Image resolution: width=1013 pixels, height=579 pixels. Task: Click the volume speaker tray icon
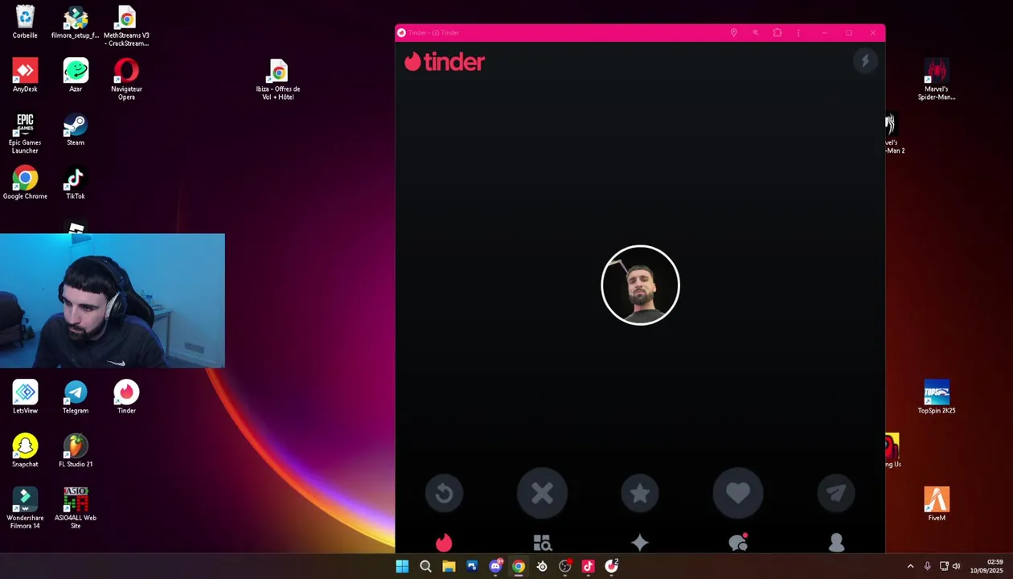956,566
